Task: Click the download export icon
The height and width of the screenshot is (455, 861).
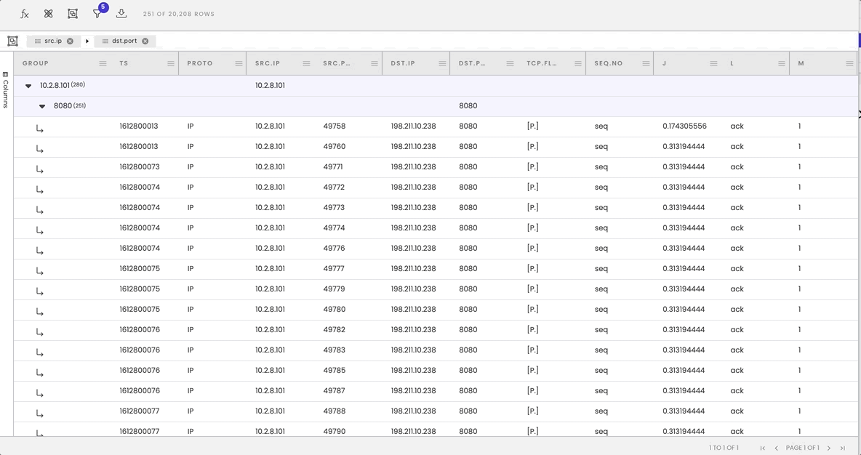Action: 121,14
